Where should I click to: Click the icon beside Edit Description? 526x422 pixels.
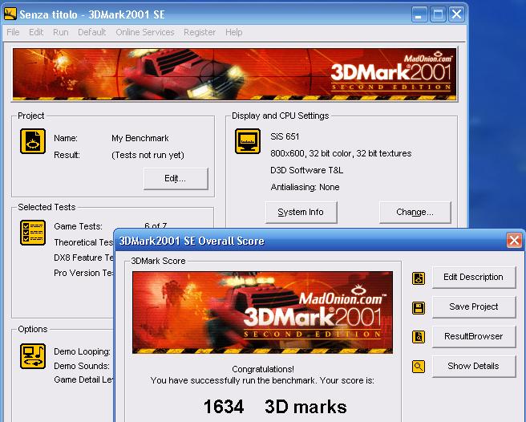tap(419, 278)
